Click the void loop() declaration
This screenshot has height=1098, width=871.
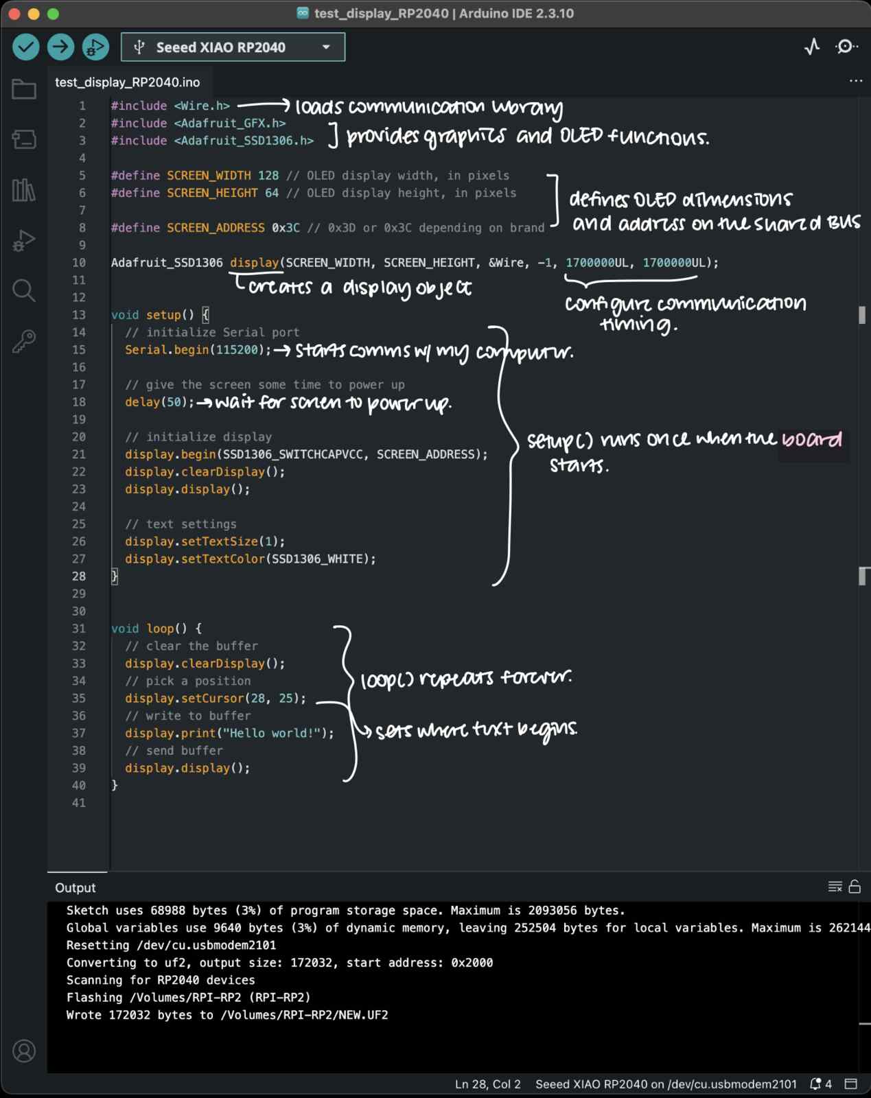(156, 629)
